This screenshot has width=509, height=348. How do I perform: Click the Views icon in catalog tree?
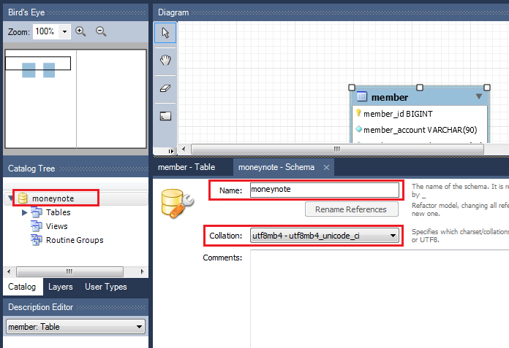tap(37, 226)
